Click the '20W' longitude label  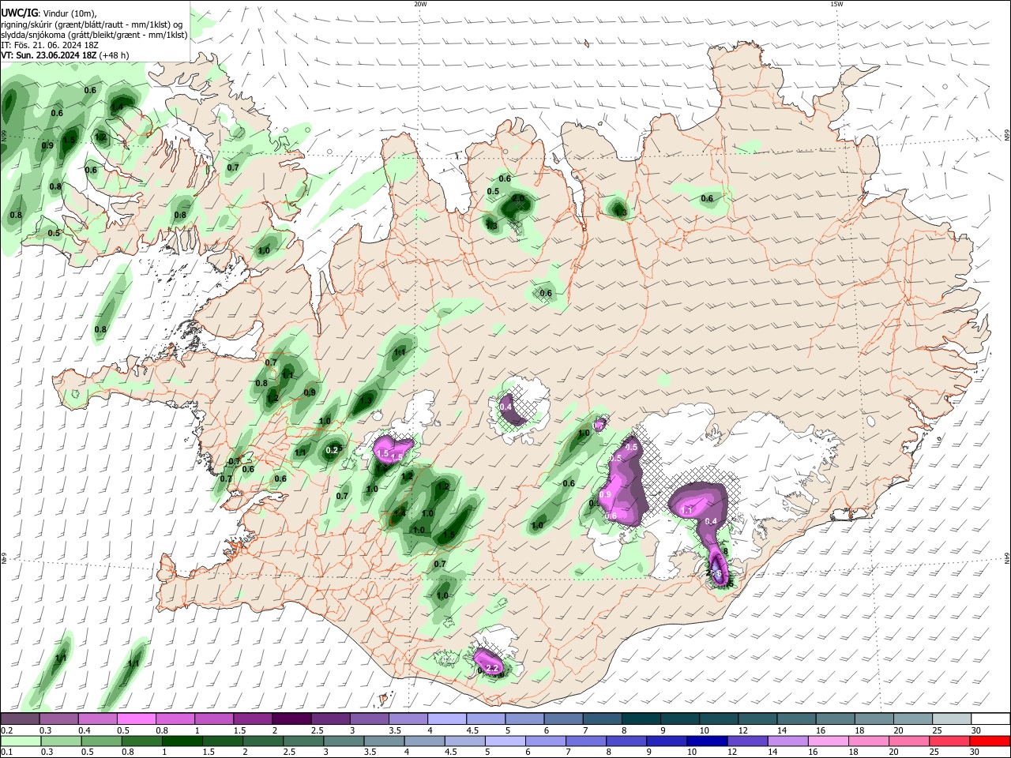click(421, 4)
